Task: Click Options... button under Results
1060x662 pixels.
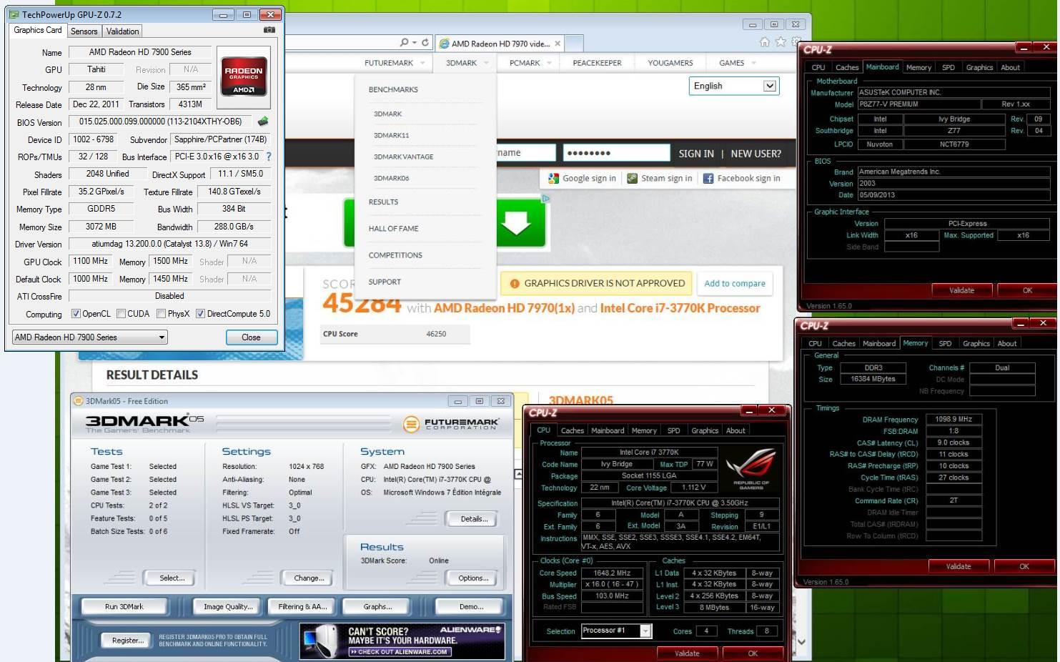Action: (x=473, y=578)
